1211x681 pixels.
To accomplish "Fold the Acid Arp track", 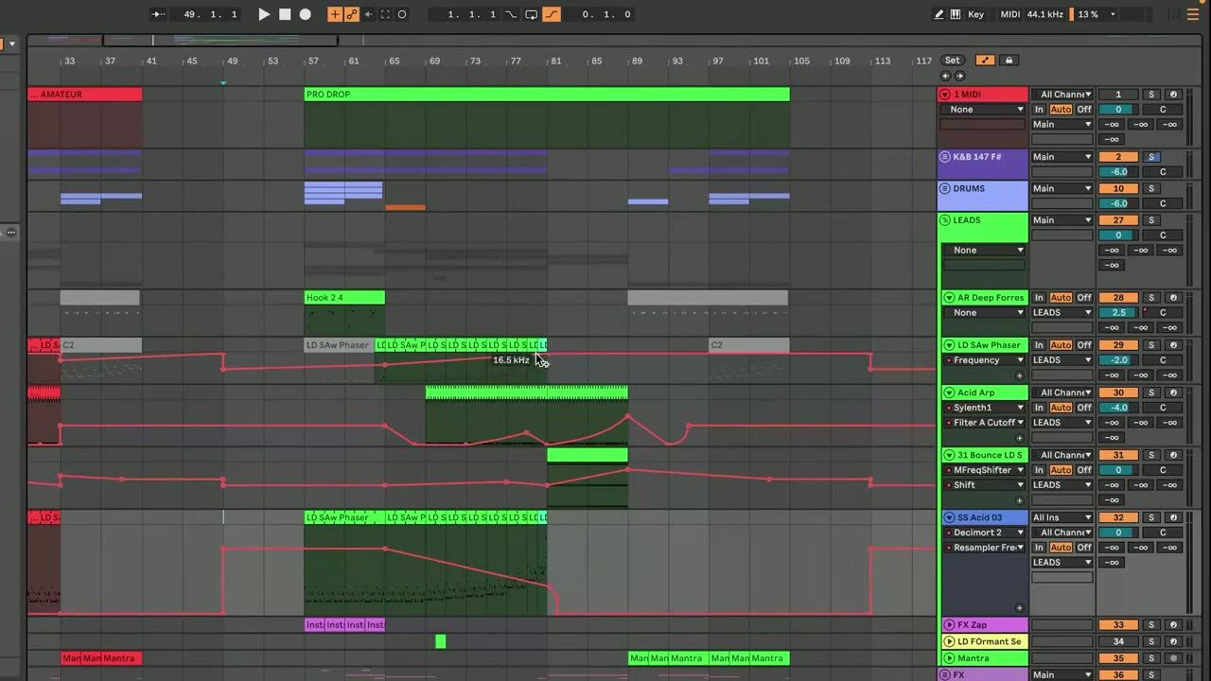I will tap(949, 393).
